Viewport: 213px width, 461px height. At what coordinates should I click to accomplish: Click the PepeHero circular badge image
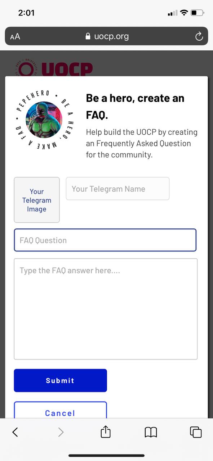click(44, 119)
